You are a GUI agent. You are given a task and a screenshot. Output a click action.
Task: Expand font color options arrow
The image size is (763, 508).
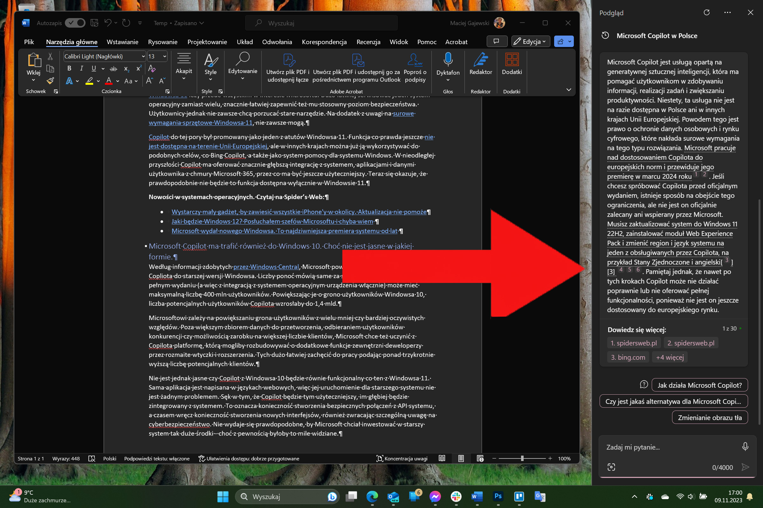coord(117,81)
